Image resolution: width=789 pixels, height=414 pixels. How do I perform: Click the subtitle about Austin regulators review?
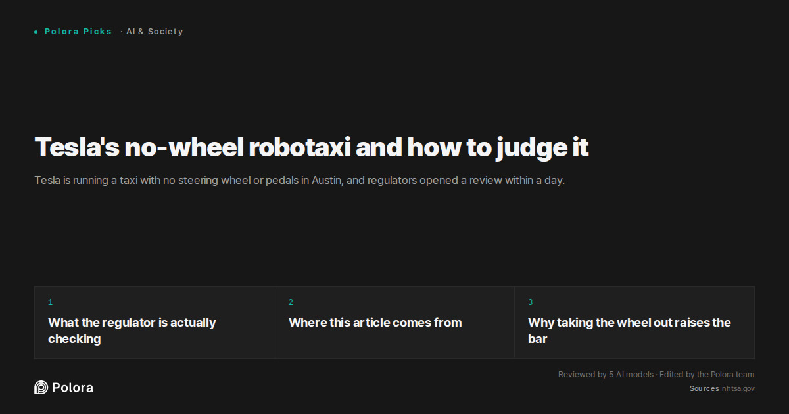[299, 180]
